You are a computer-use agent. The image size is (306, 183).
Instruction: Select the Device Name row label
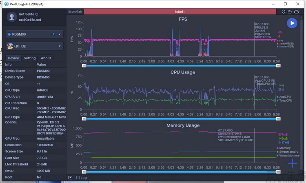point(15,71)
